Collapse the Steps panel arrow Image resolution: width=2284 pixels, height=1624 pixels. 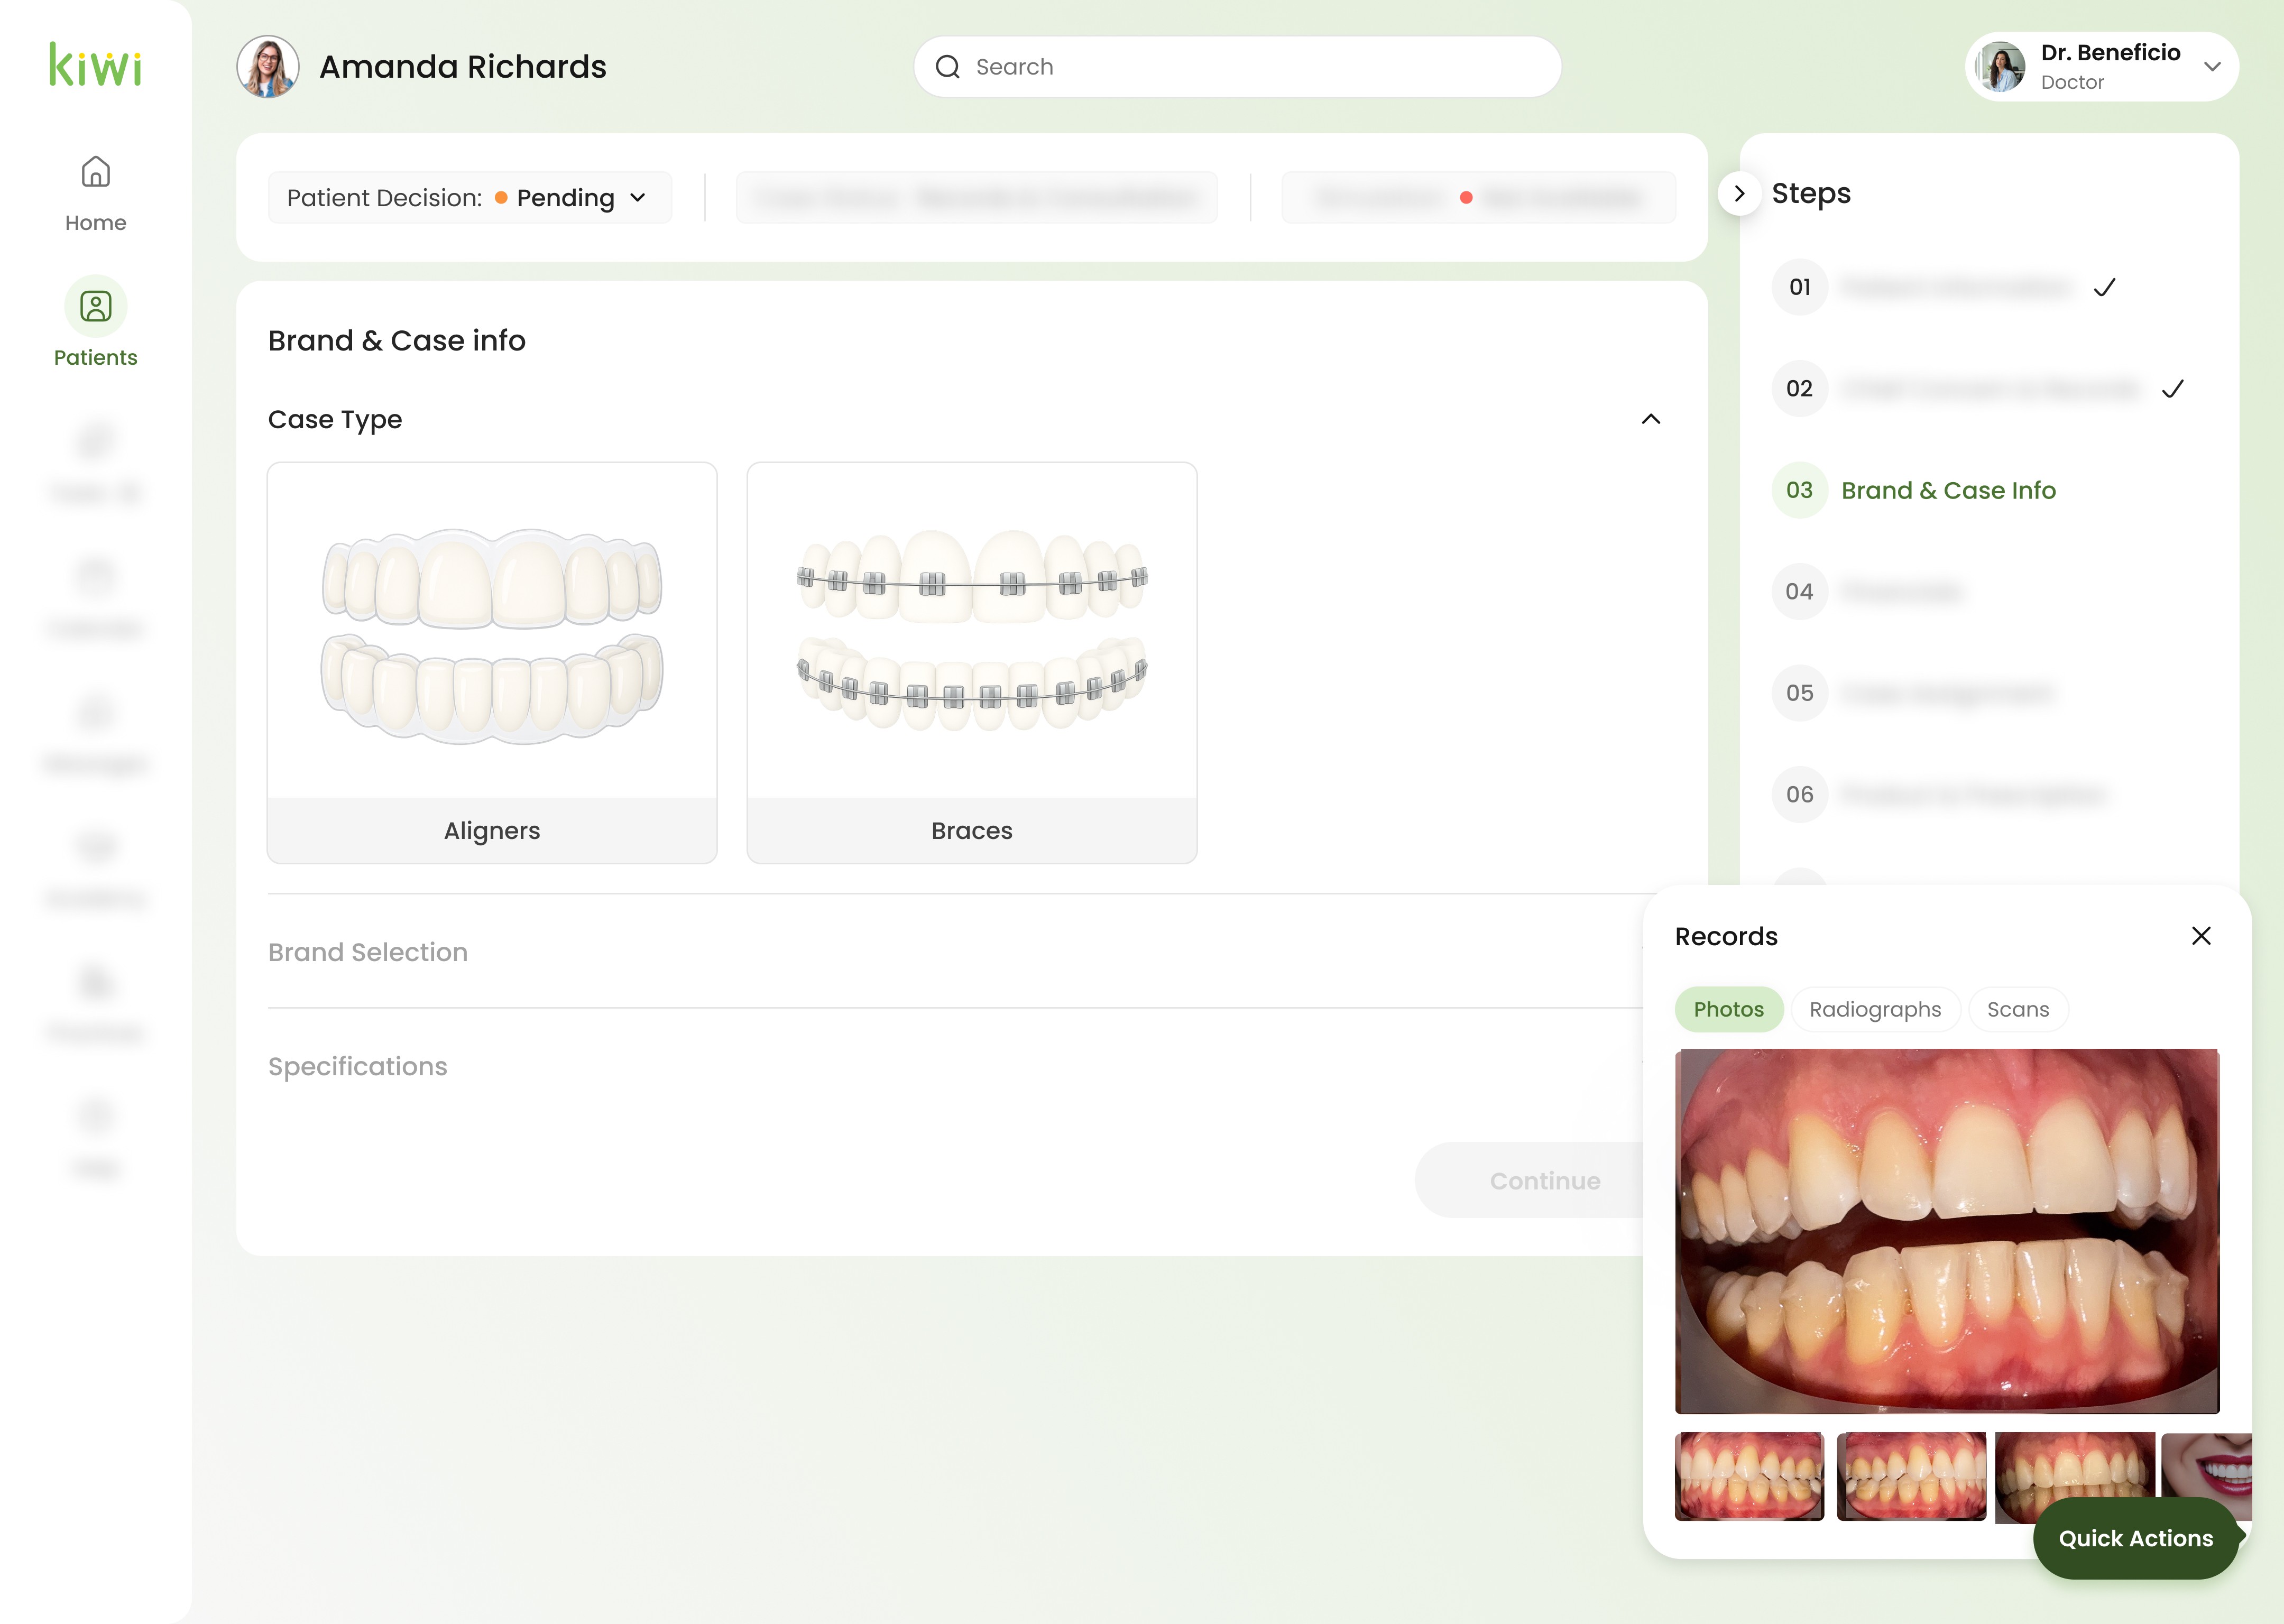tap(1739, 193)
